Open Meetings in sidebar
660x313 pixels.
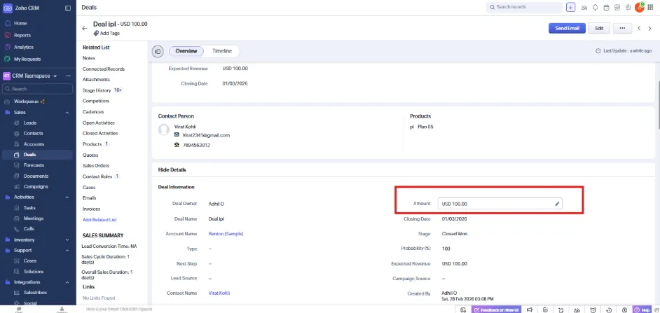(33, 218)
